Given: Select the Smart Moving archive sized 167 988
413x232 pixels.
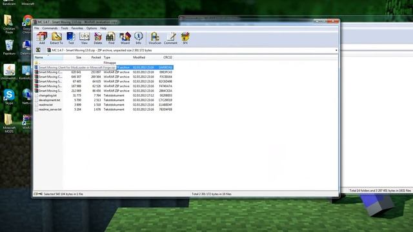Looking at the screenshot, I should point(103,86).
